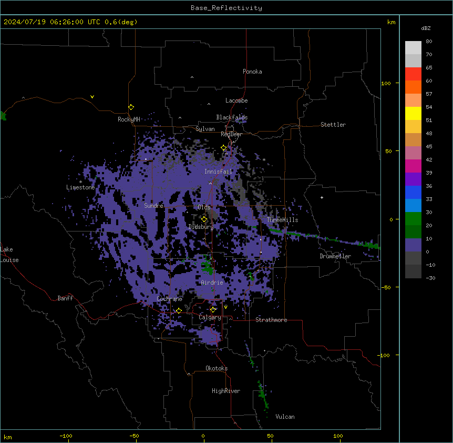Click the green echo streak near Vulcan

(263, 394)
